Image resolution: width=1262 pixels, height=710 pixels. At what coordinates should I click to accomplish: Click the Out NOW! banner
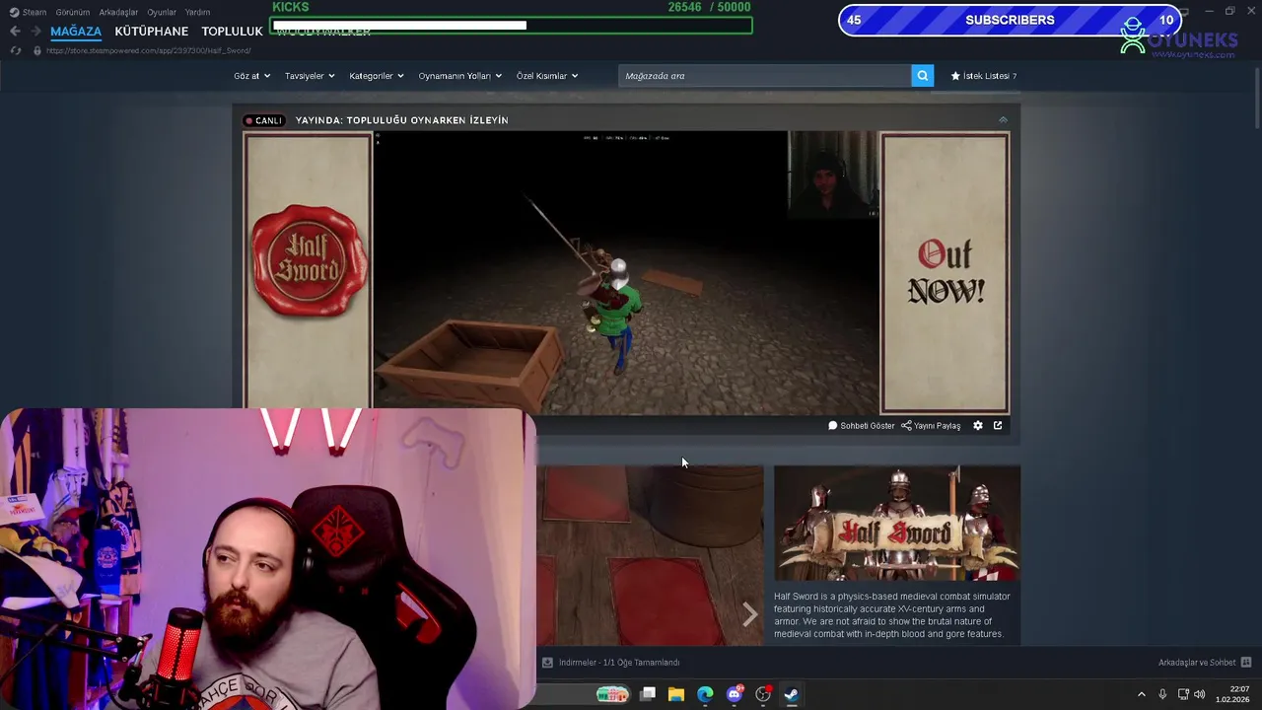[945, 273]
